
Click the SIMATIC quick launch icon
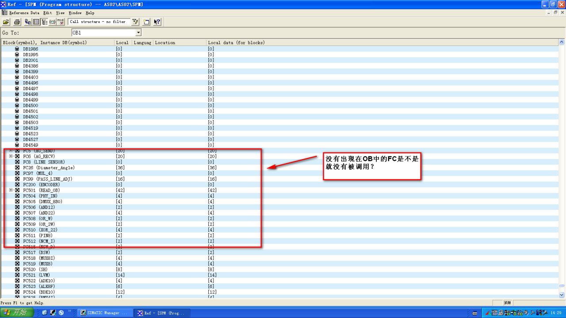53,313
